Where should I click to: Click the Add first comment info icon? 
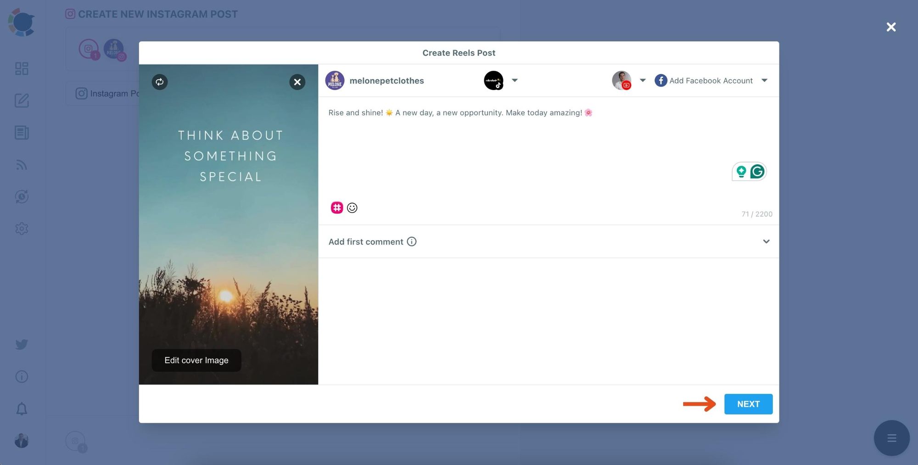coord(412,241)
